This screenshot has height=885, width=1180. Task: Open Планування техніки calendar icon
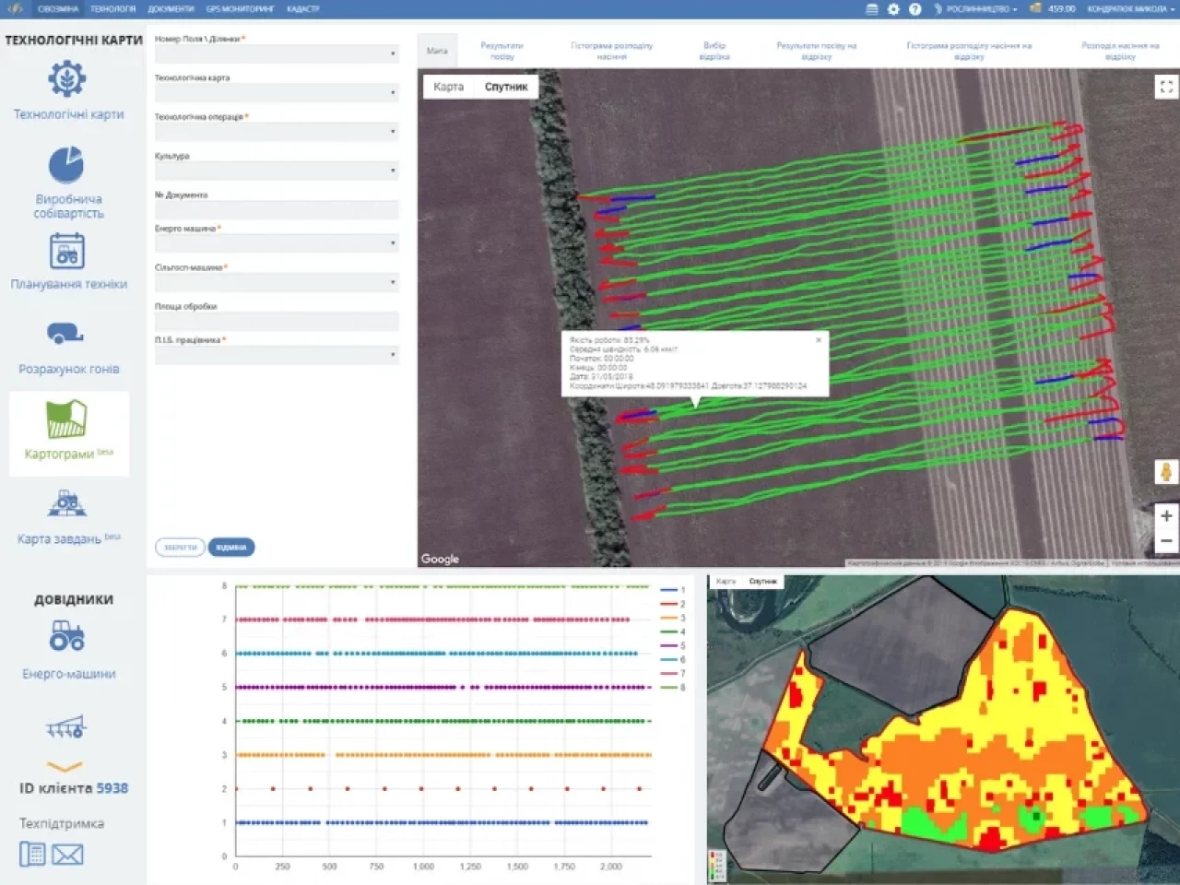(67, 251)
